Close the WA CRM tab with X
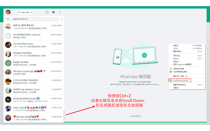The height and width of the screenshot is (131, 210). [32, 12]
